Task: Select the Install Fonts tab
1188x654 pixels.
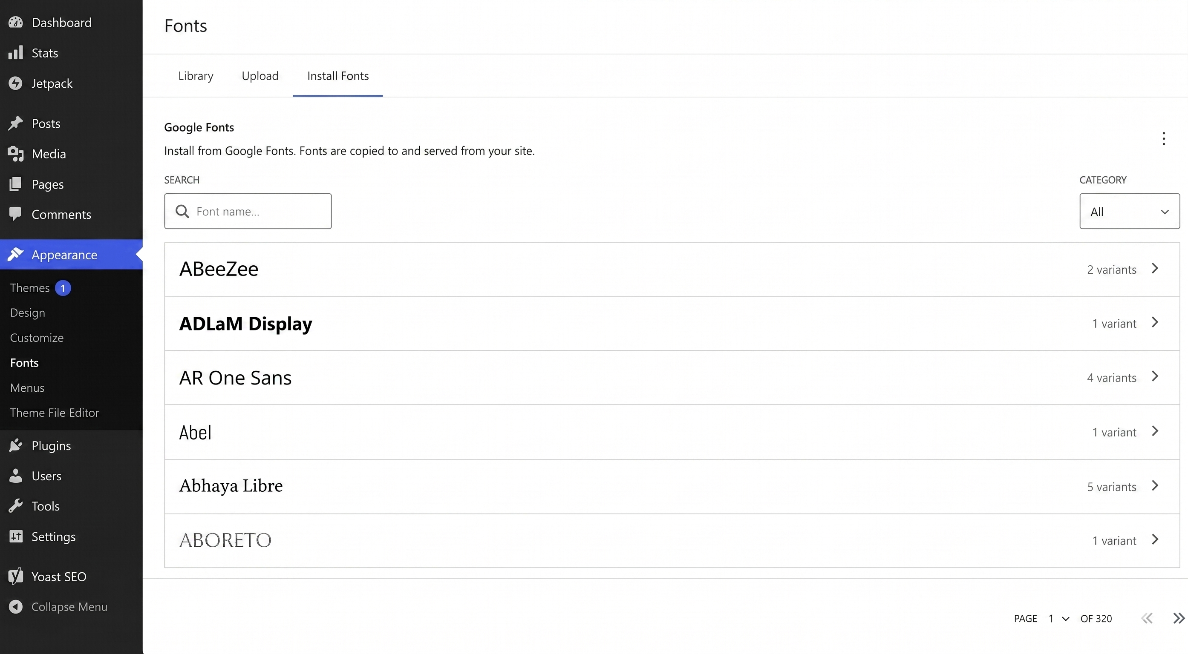Action: point(337,76)
